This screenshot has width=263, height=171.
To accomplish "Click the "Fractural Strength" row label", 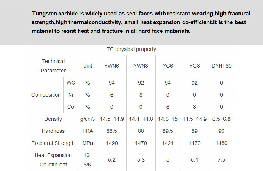I will click(53, 143).
